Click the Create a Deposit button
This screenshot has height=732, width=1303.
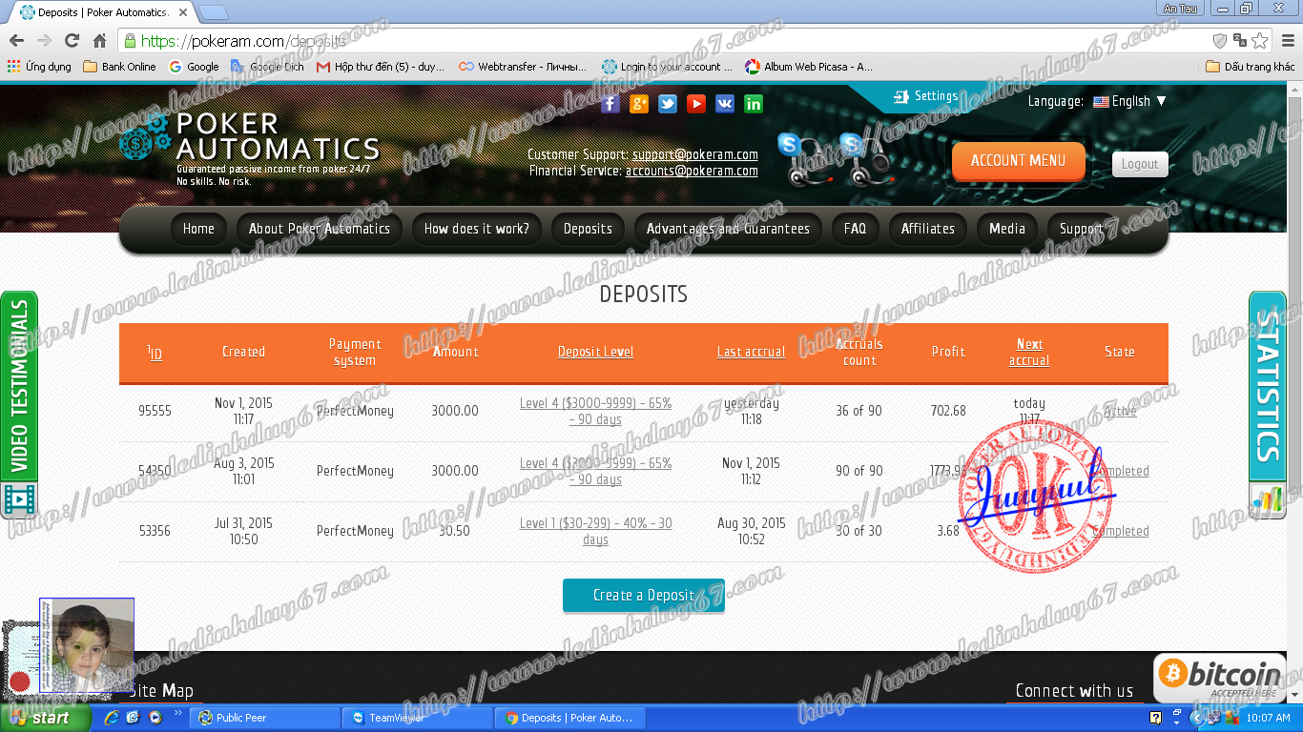tap(644, 596)
